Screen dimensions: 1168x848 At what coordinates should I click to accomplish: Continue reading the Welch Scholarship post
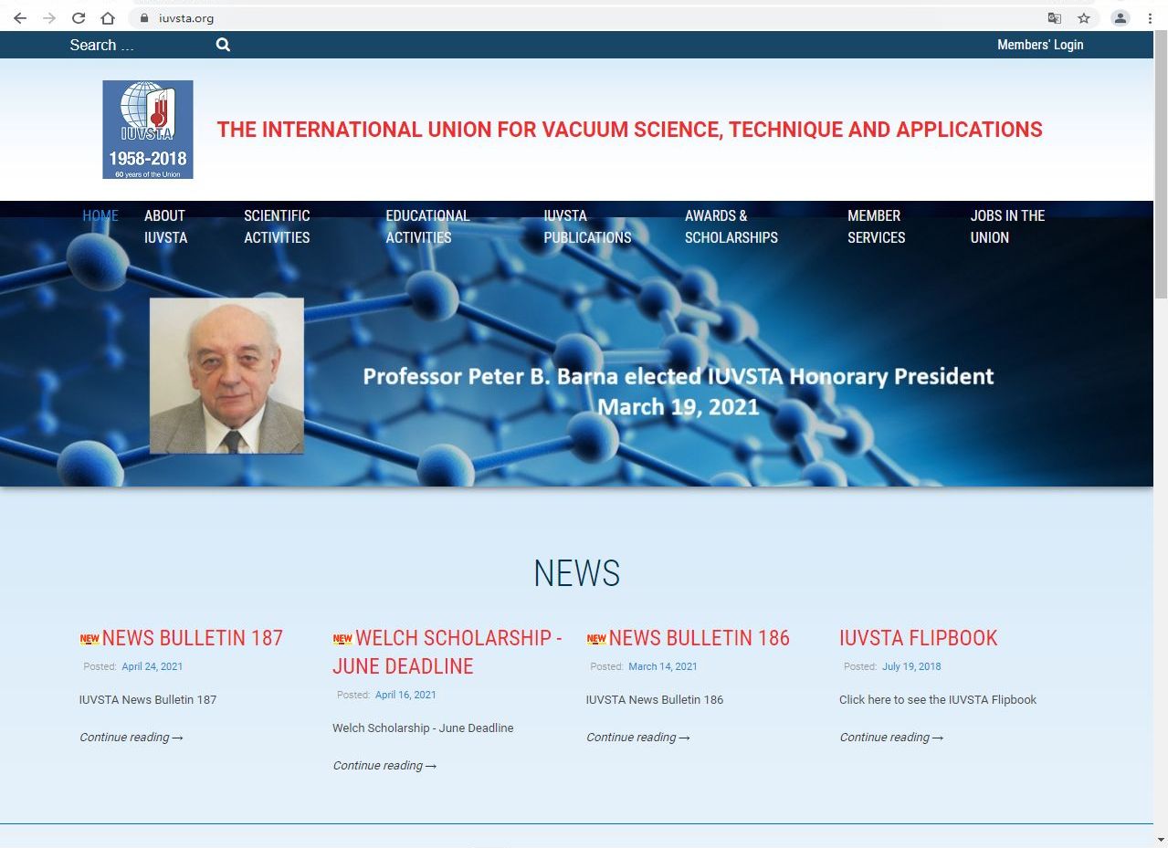384,766
